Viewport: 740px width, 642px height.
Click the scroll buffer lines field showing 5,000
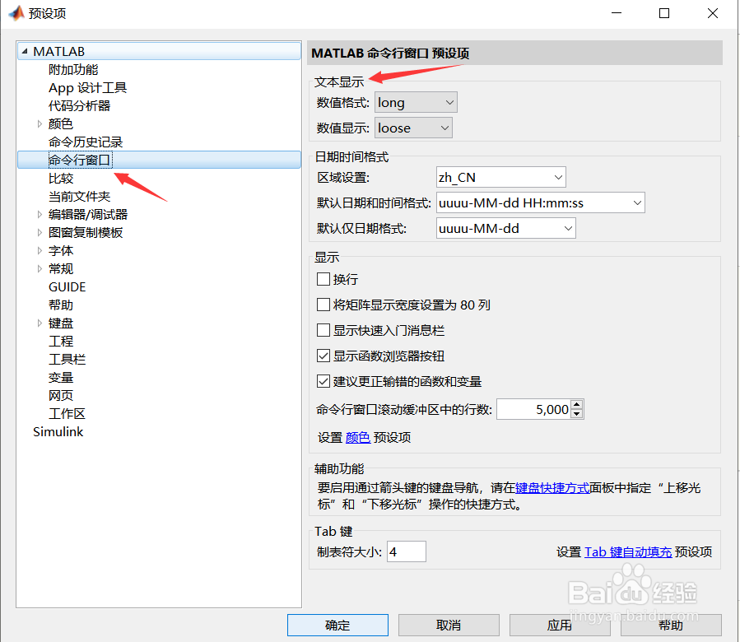point(533,409)
